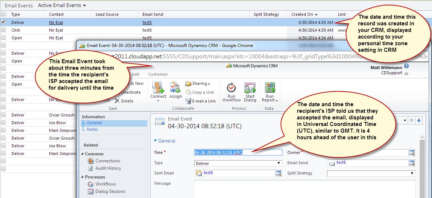The height and width of the screenshot is (198, 432).
Task: Open the Active Email Events view dropdown
Action: pos(62,5)
